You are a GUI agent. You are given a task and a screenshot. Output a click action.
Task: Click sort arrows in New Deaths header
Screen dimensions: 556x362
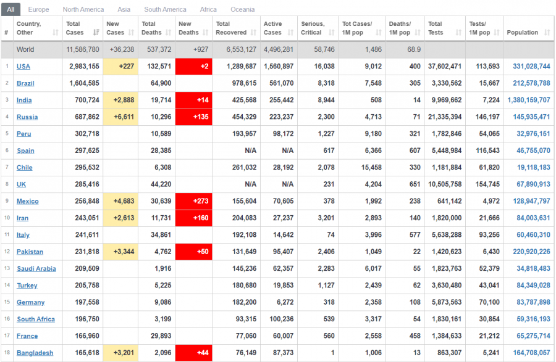point(205,33)
